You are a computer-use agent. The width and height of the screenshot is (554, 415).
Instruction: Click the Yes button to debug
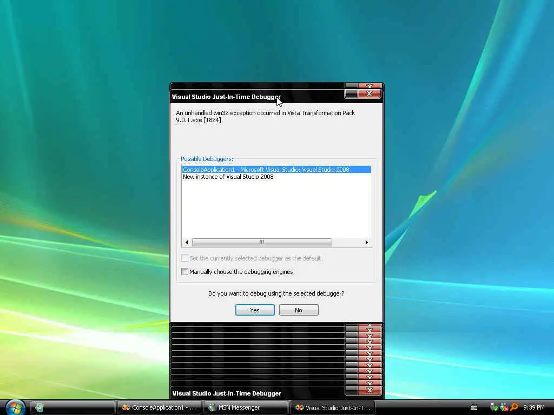pos(255,310)
